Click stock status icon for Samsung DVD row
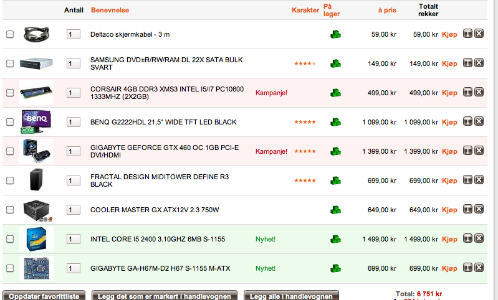The height and width of the screenshot is (300, 498). pos(335,63)
